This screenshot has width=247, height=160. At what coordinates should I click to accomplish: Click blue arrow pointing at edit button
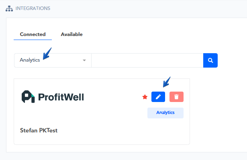pyautogui.click(x=166, y=82)
